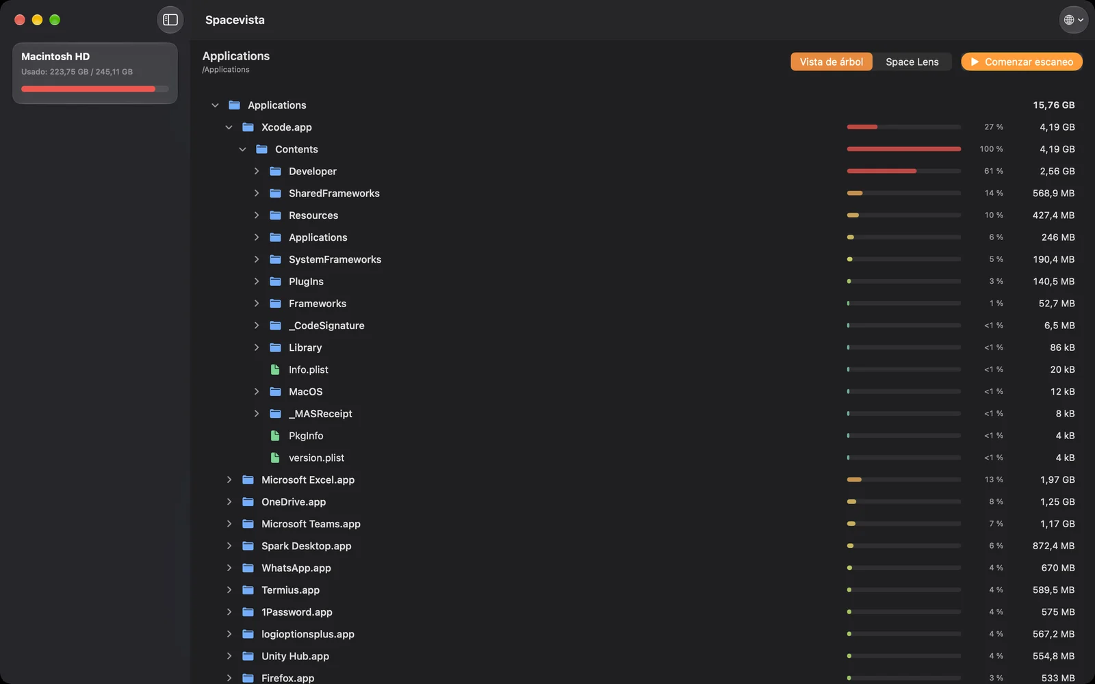
Task: Select the Unity Hub.app row name
Action: point(295,656)
